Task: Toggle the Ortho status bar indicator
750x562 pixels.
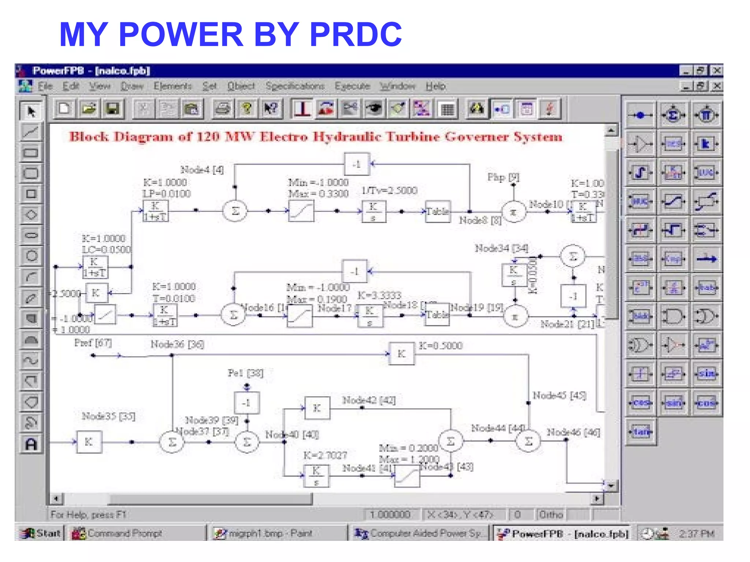Action: pyautogui.click(x=550, y=514)
